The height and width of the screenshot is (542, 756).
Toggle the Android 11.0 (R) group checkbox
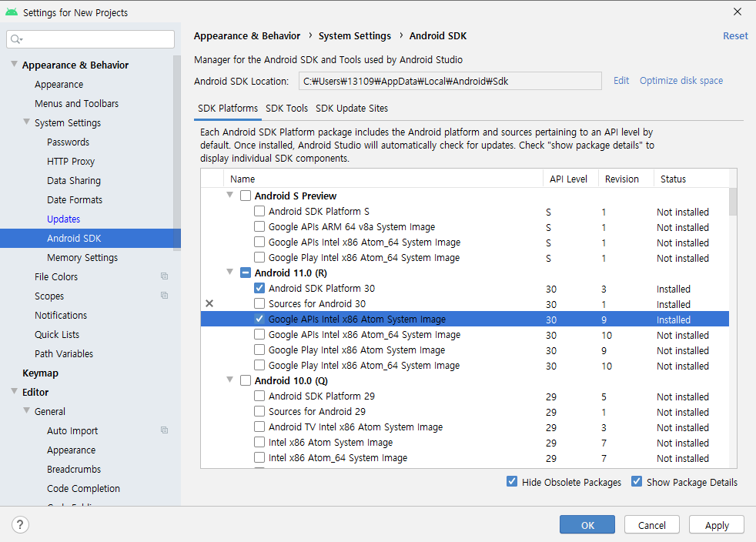246,273
